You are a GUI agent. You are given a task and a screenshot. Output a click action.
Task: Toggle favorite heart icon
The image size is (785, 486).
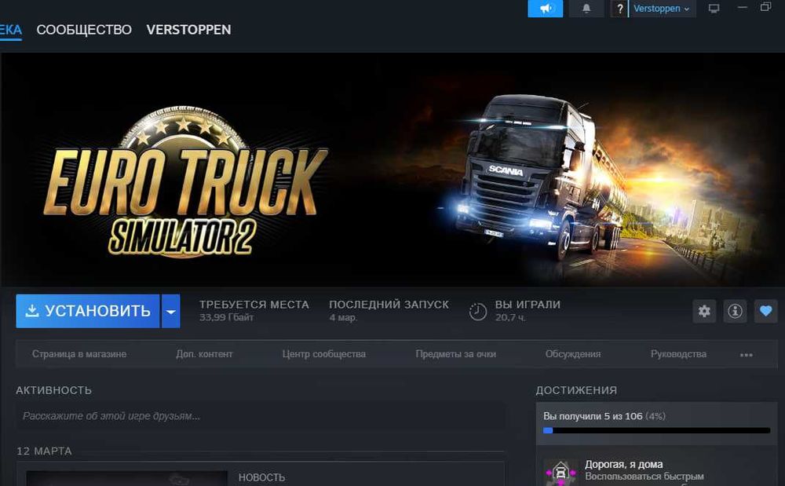765,311
